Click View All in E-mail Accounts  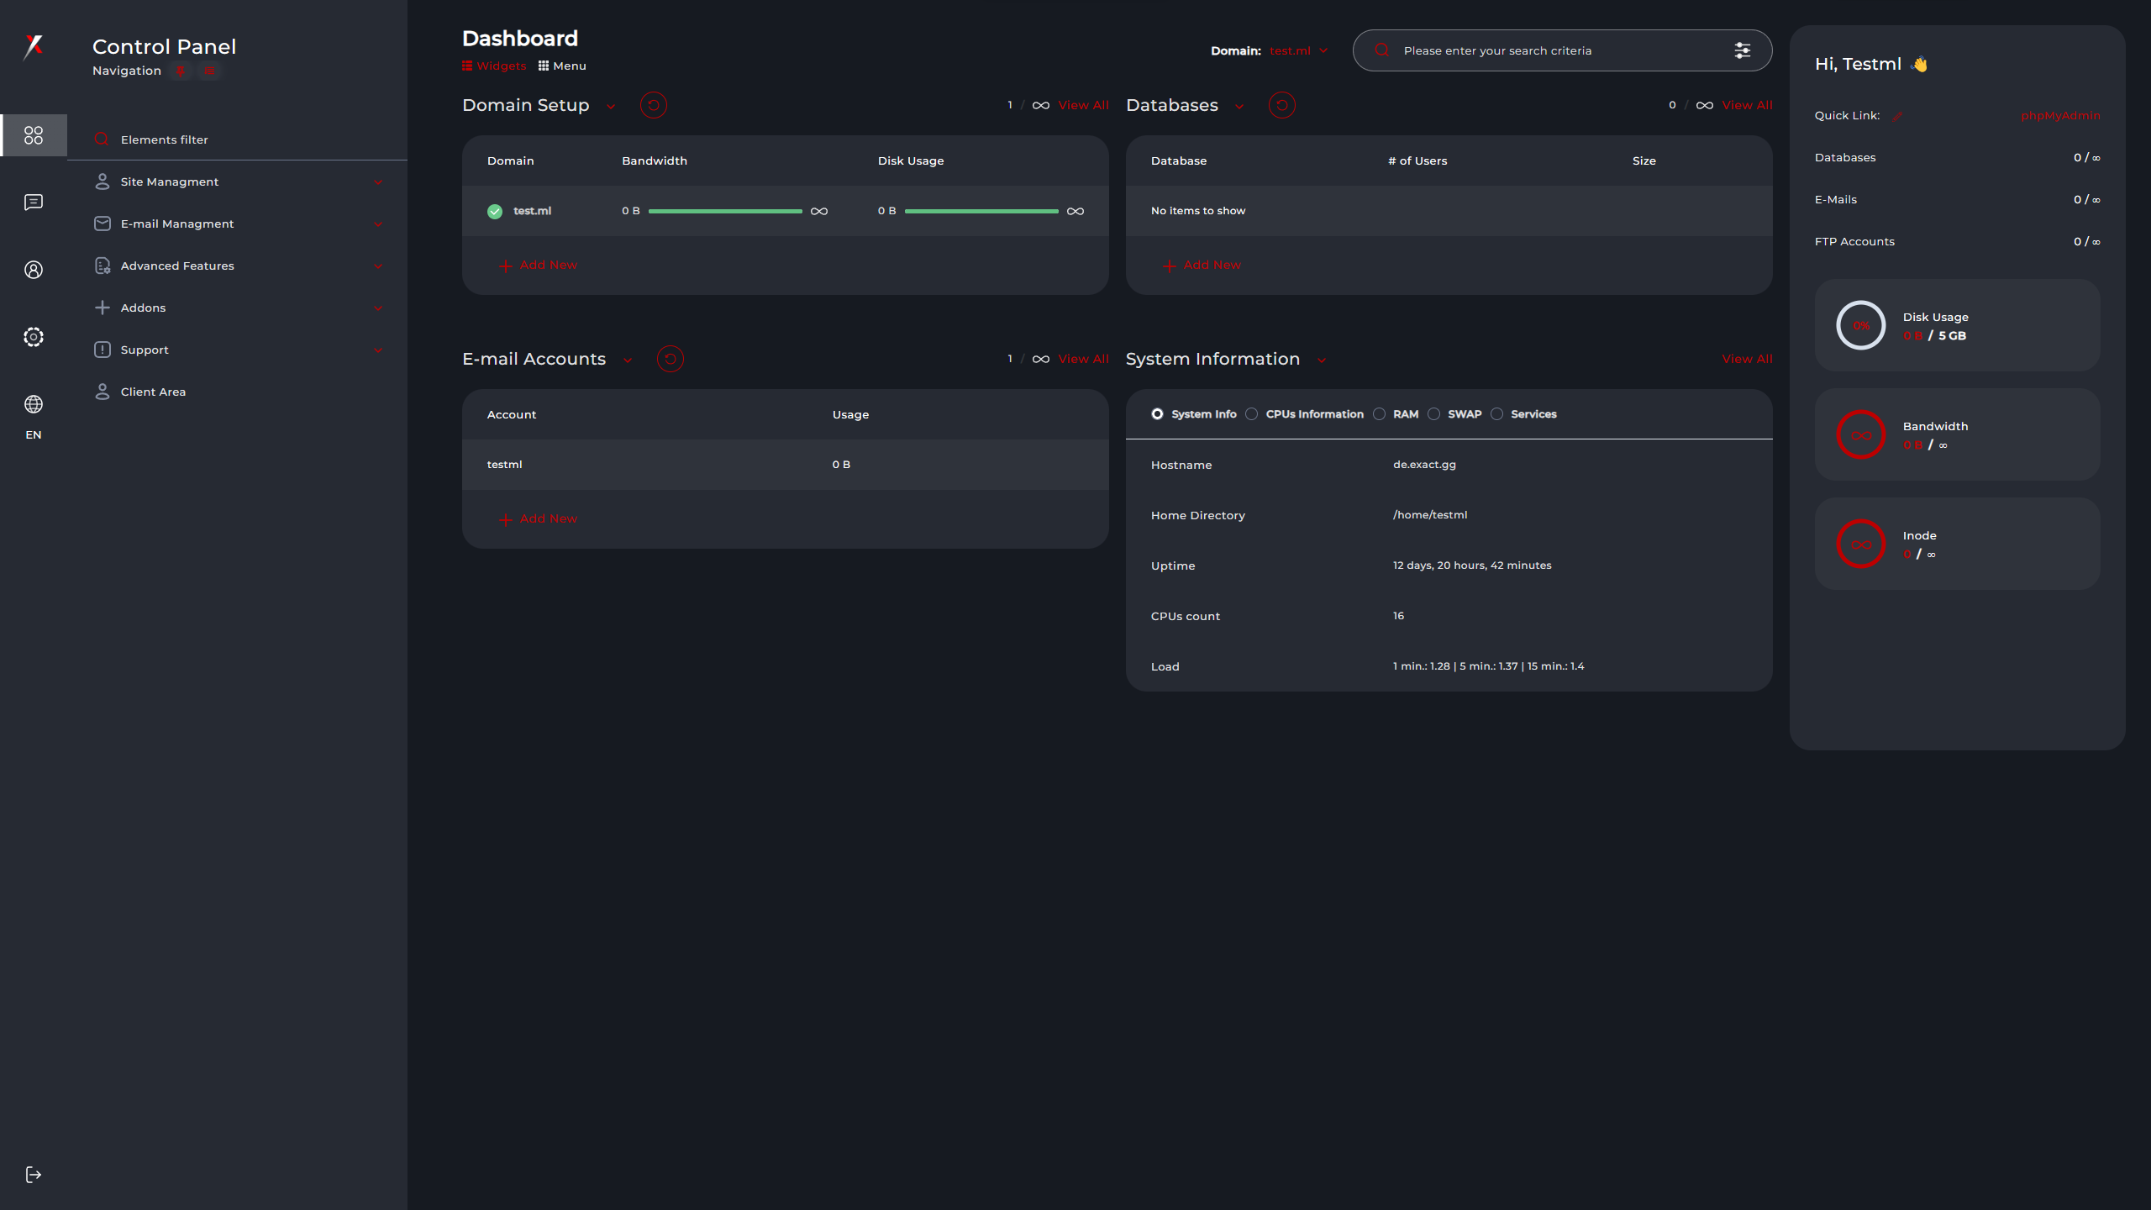(1083, 359)
